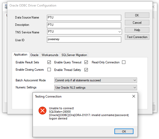The width and height of the screenshot is (159, 139).
Task: Open Help for ODBC driver
Action: pyautogui.click(x=137, y=30)
